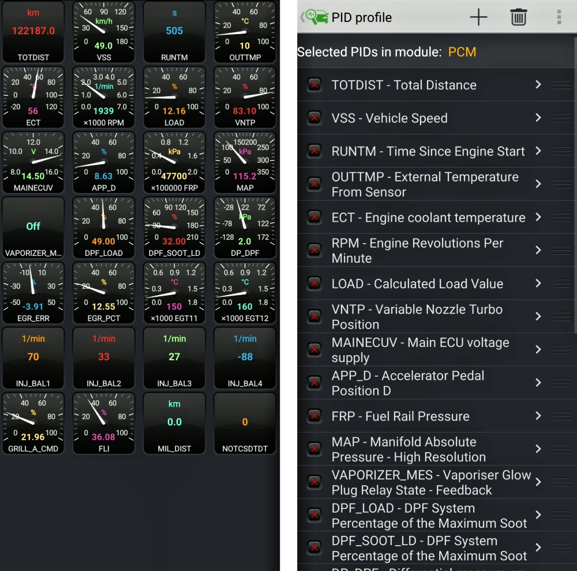
Task: Select OUTTMP External Temperature list item
Action: (x=425, y=184)
